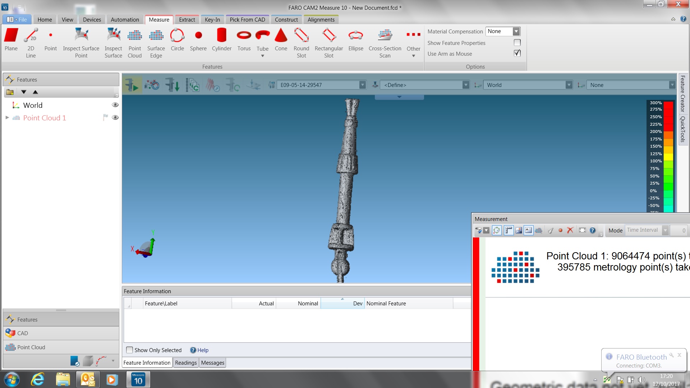The width and height of the screenshot is (690, 388).
Task: Choose the Rectangular Slot tool
Action: [x=329, y=42]
